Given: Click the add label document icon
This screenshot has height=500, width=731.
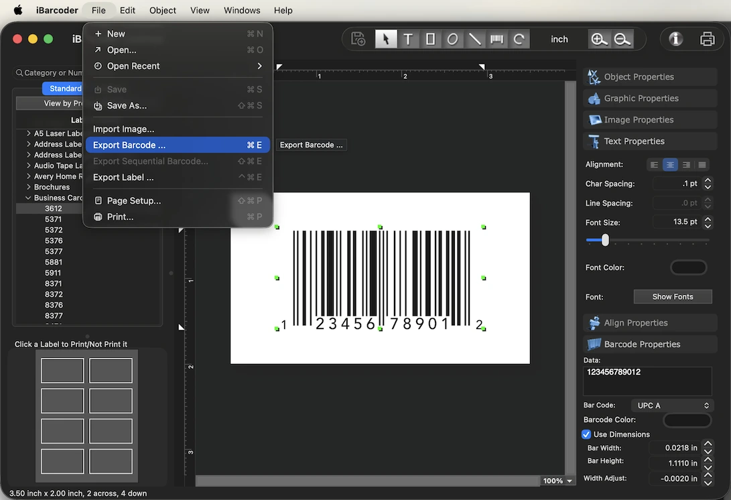Looking at the screenshot, I should click(x=358, y=39).
